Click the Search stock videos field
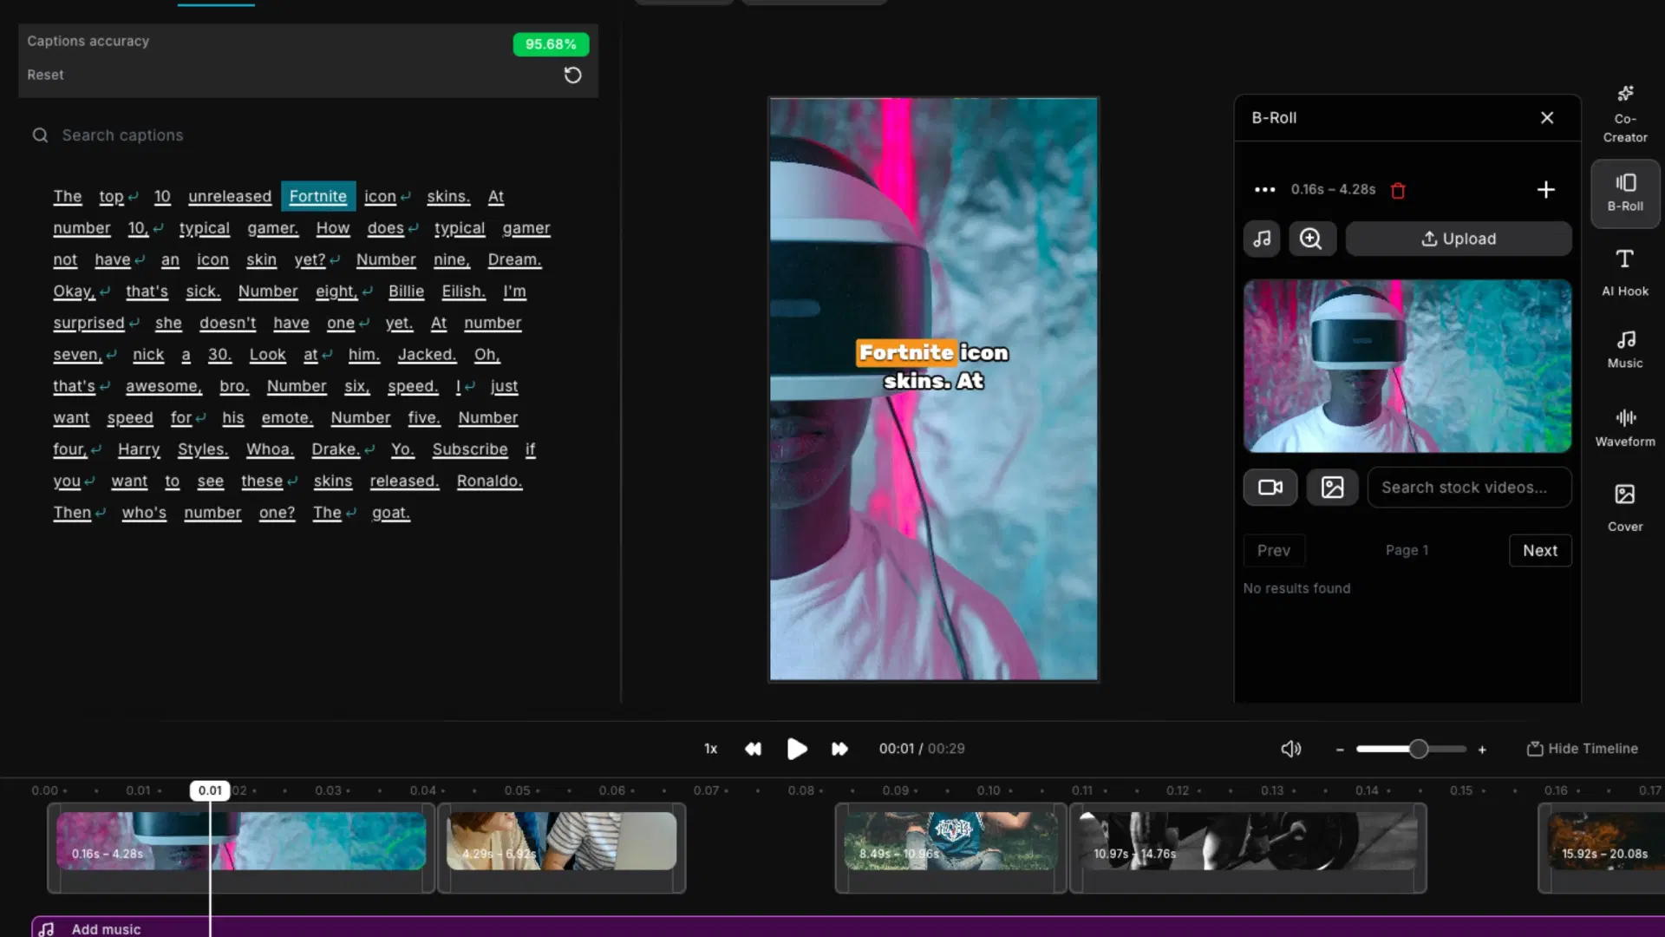1665x937 pixels. coord(1469,487)
